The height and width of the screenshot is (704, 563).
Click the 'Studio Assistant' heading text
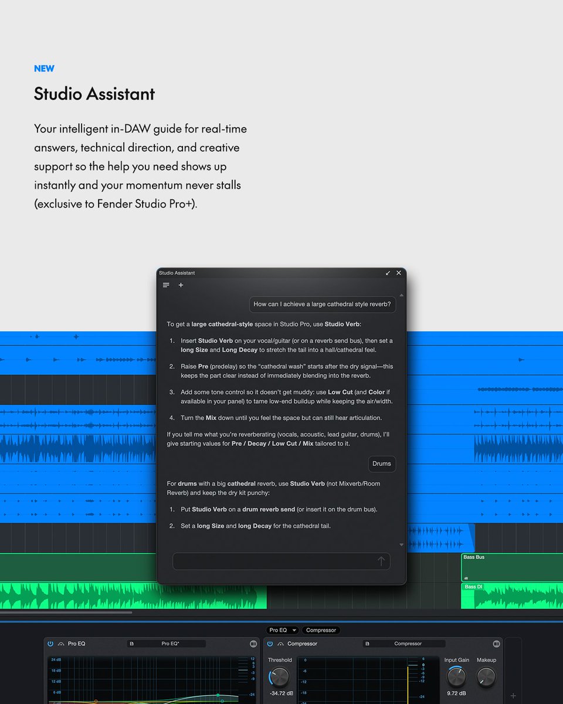click(x=94, y=94)
